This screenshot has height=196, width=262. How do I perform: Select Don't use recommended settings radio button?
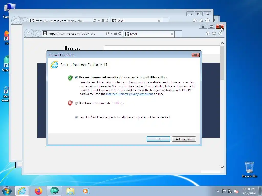[x=76, y=103]
